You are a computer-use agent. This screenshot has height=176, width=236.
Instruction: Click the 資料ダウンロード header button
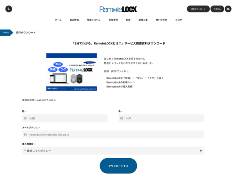point(198,9)
